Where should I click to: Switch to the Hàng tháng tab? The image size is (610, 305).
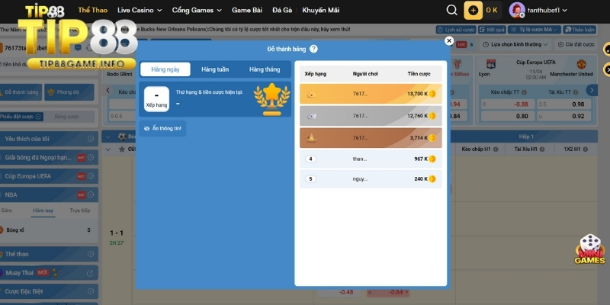pyautogui.click(x=265, y=69)
